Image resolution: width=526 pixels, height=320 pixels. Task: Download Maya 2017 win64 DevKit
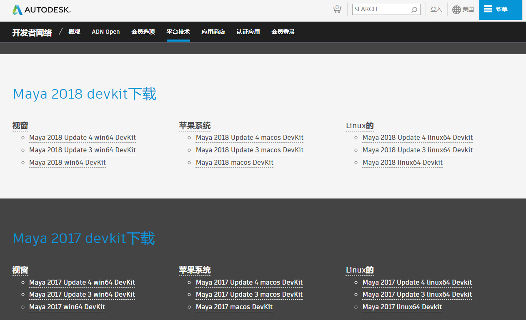click(x=67, y=307)
